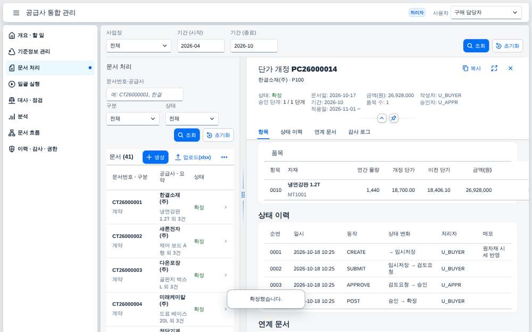Click 개정 단가 value 18,700.00

[x=403, y=190]
